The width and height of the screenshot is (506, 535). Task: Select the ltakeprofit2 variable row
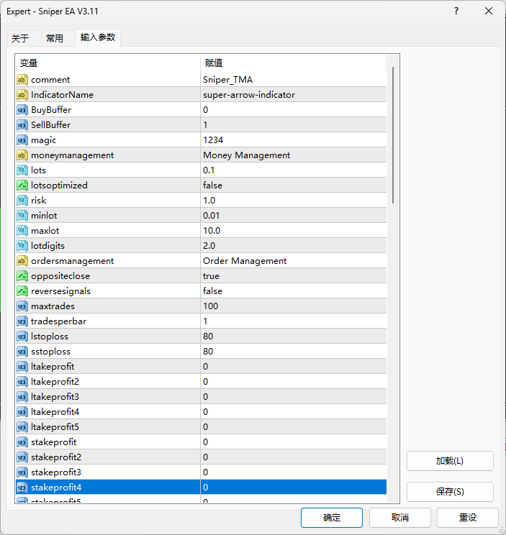point(201,382)
